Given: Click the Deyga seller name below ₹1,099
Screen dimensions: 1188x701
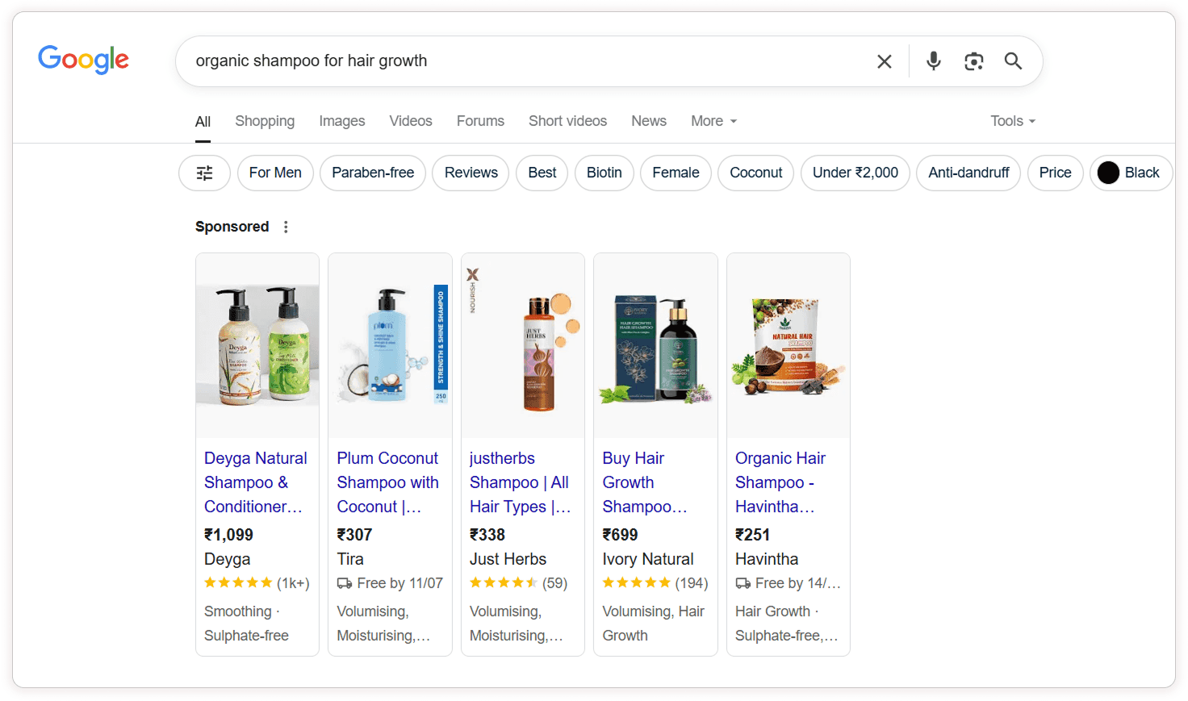Looking at the screenshot, I should point(227,559).
